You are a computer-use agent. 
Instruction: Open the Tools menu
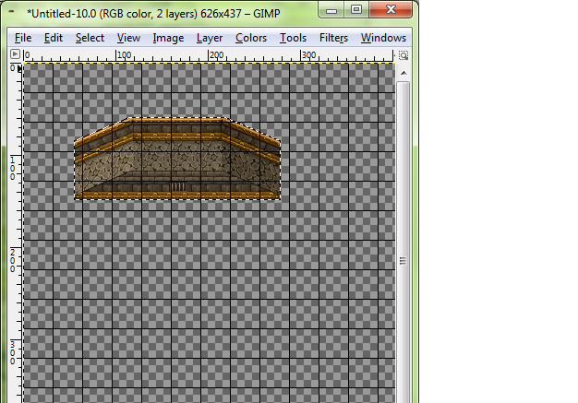tap(293, 38)
